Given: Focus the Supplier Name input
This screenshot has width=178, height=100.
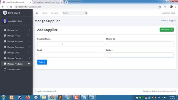Looking at the screenshot, I should 71,44.
